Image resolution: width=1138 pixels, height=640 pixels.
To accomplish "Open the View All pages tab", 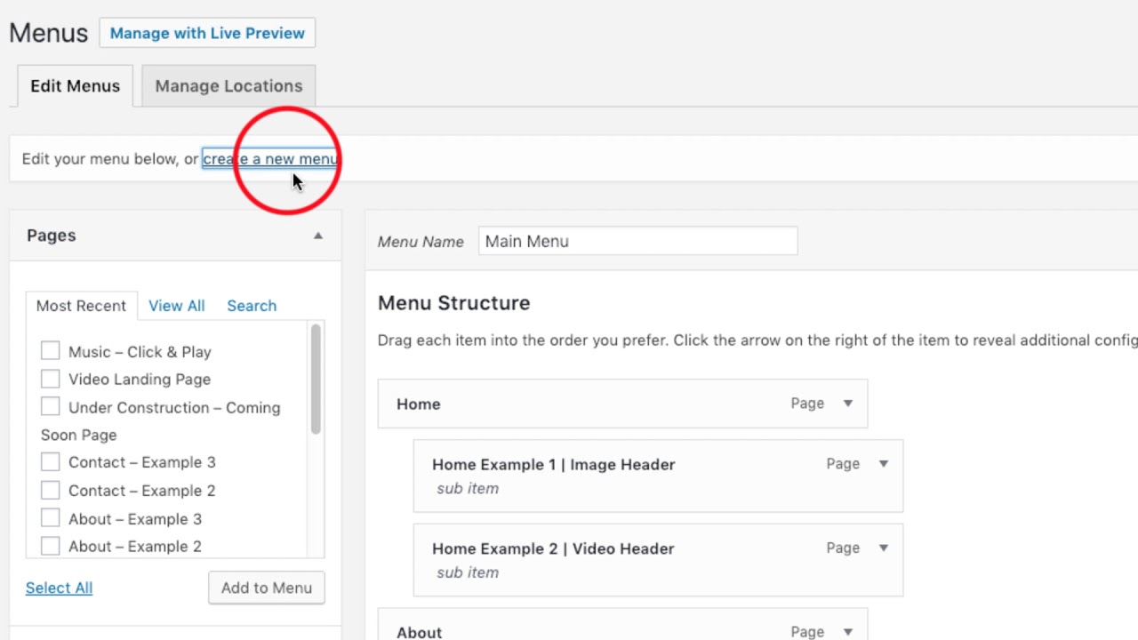I will (176, 306).
